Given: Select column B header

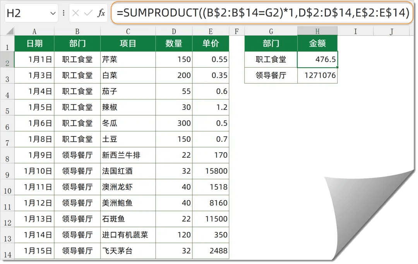Looking at the screenshot, I should [x=77, y=31].
